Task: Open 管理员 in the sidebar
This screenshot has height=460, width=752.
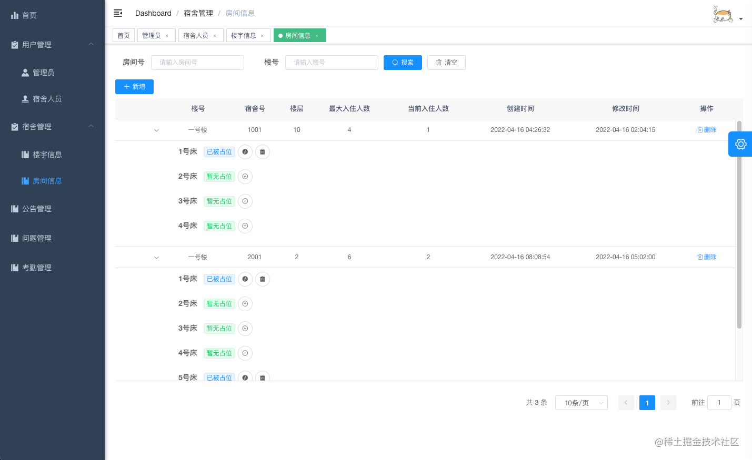Action: pos(53,73)
